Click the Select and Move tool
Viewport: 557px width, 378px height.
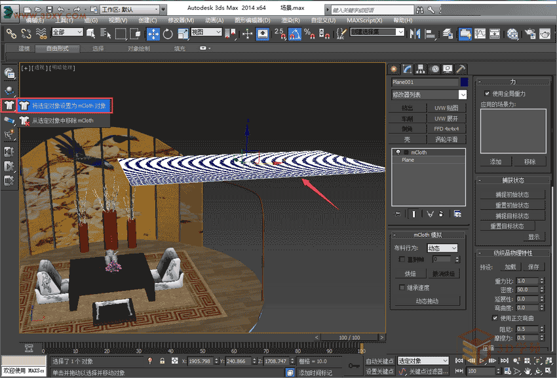[153, 34]
